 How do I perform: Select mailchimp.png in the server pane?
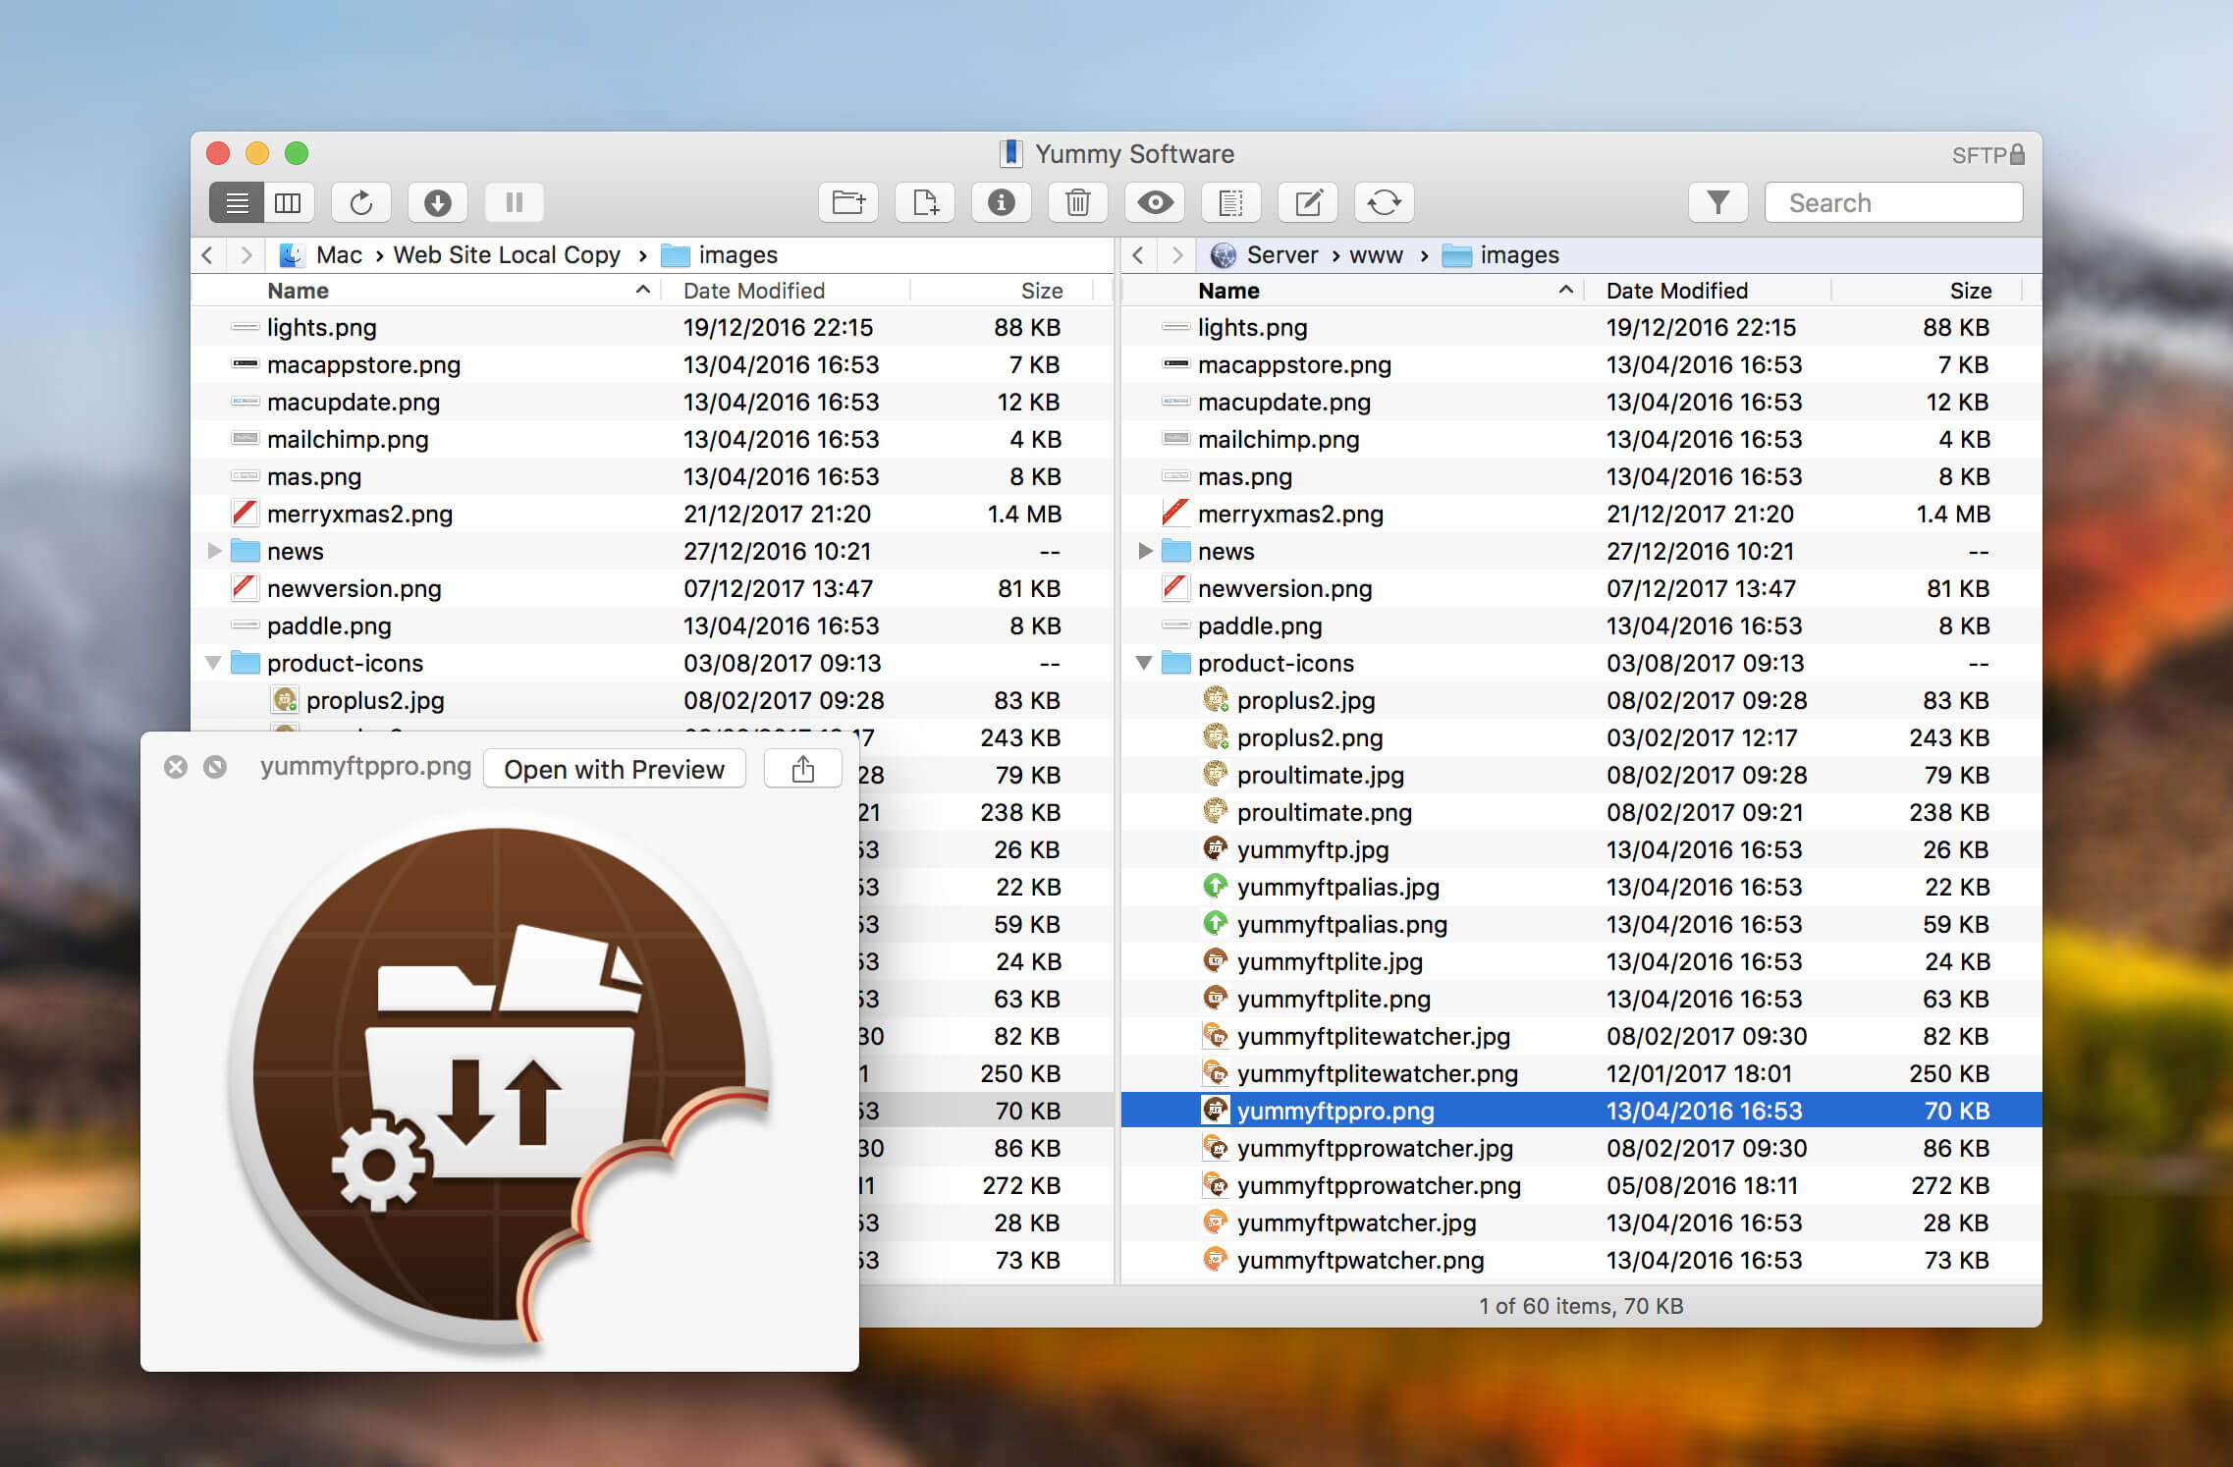click(1581, 439)
